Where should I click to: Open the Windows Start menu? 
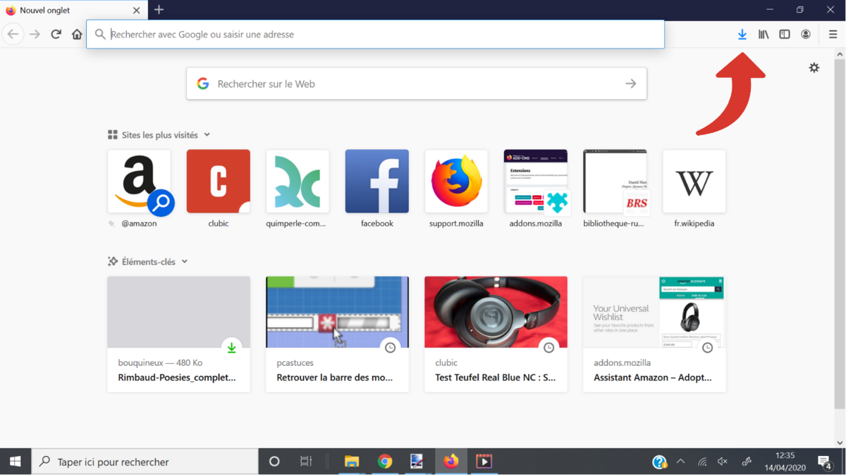16,462
